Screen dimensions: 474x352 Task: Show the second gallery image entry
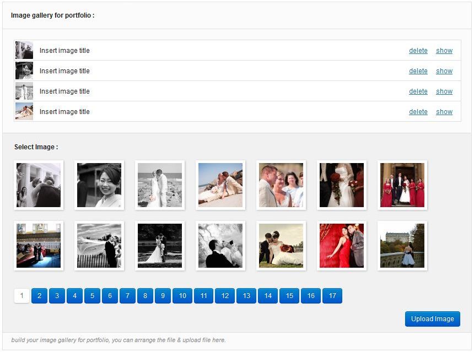(x=444, y=71)
